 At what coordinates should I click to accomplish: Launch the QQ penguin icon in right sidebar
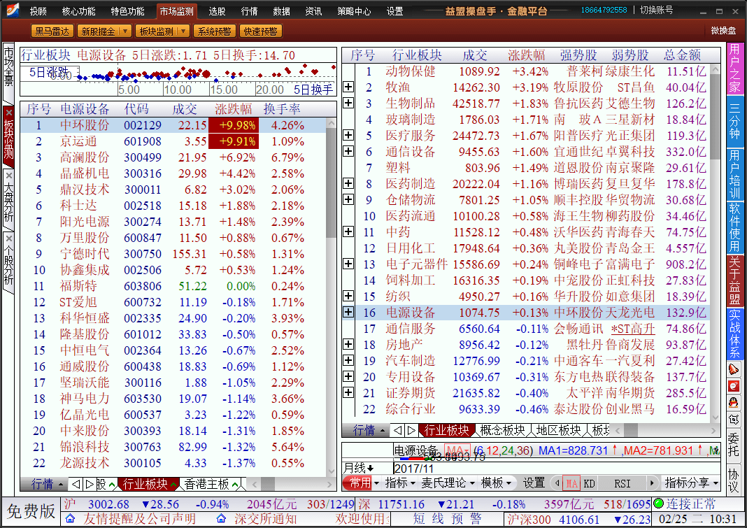(734, 403)
